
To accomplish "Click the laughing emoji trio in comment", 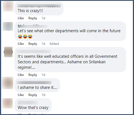I will 25,37.
